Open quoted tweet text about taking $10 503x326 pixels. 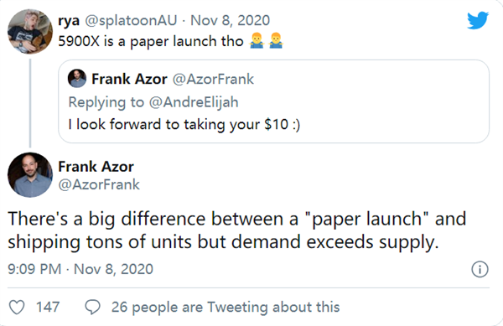tap(184, 124)
